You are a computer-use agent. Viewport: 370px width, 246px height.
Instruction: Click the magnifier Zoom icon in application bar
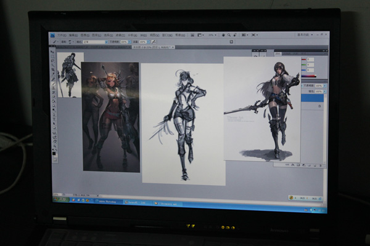229,35
